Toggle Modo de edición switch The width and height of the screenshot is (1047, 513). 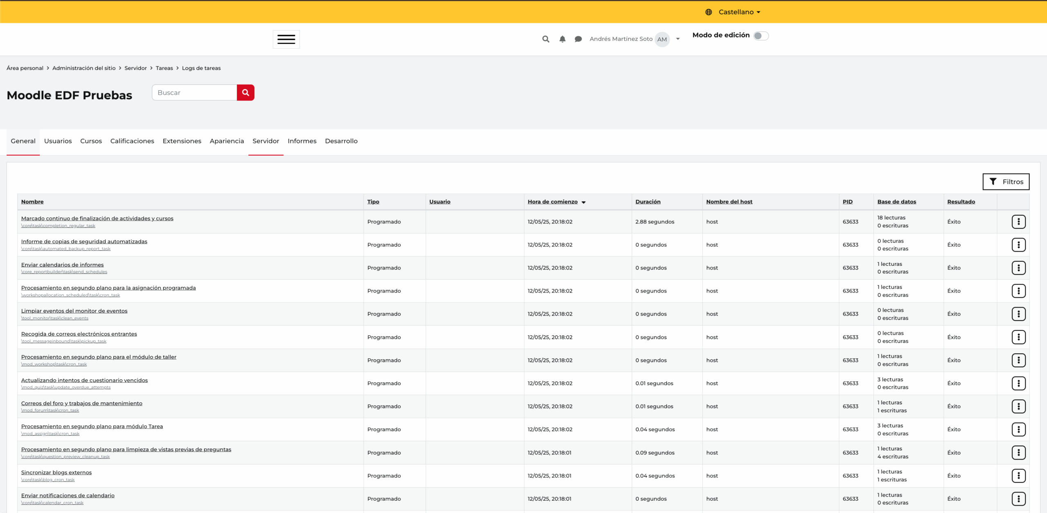[761, 36]
